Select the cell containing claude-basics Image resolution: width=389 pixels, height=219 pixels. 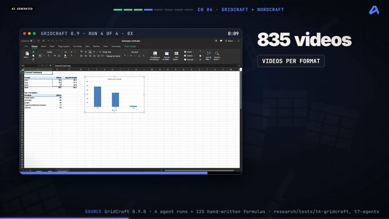point(38,98)
